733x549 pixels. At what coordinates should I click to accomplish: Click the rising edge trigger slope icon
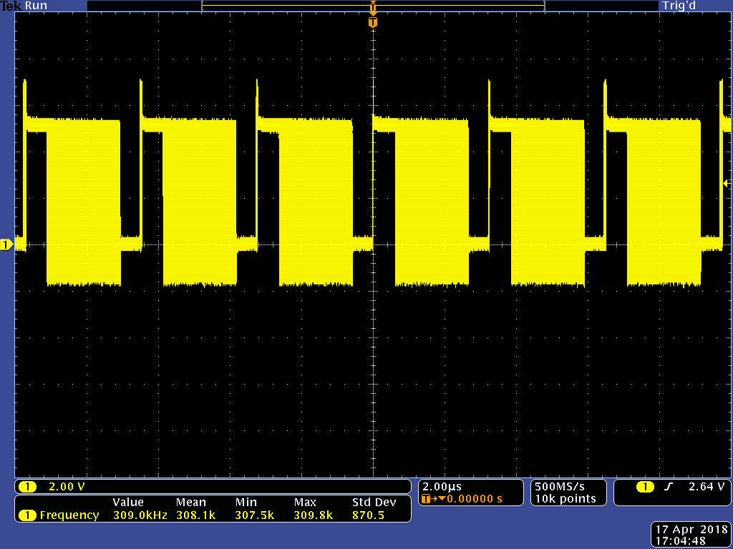[x=669, y=487]
